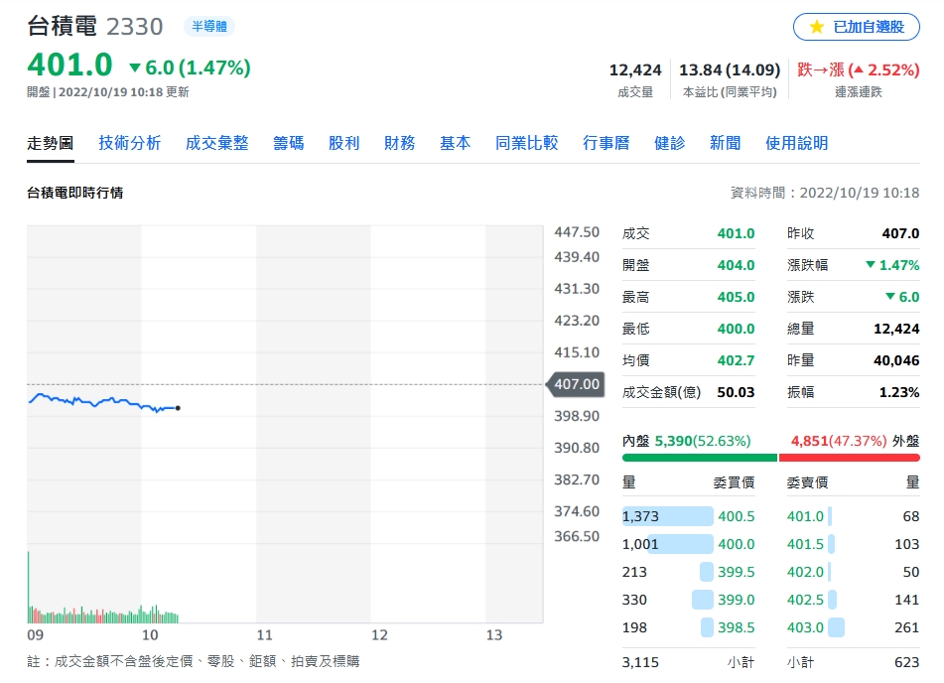Click ask volume 141

(x=906, y=600)
